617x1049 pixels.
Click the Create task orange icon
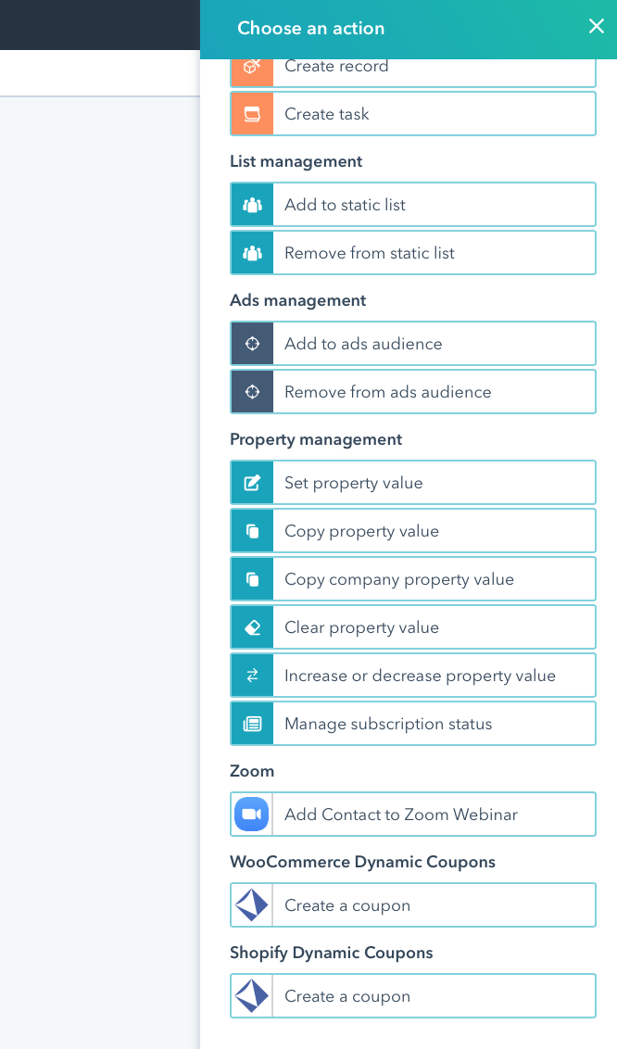pos(252,114)
